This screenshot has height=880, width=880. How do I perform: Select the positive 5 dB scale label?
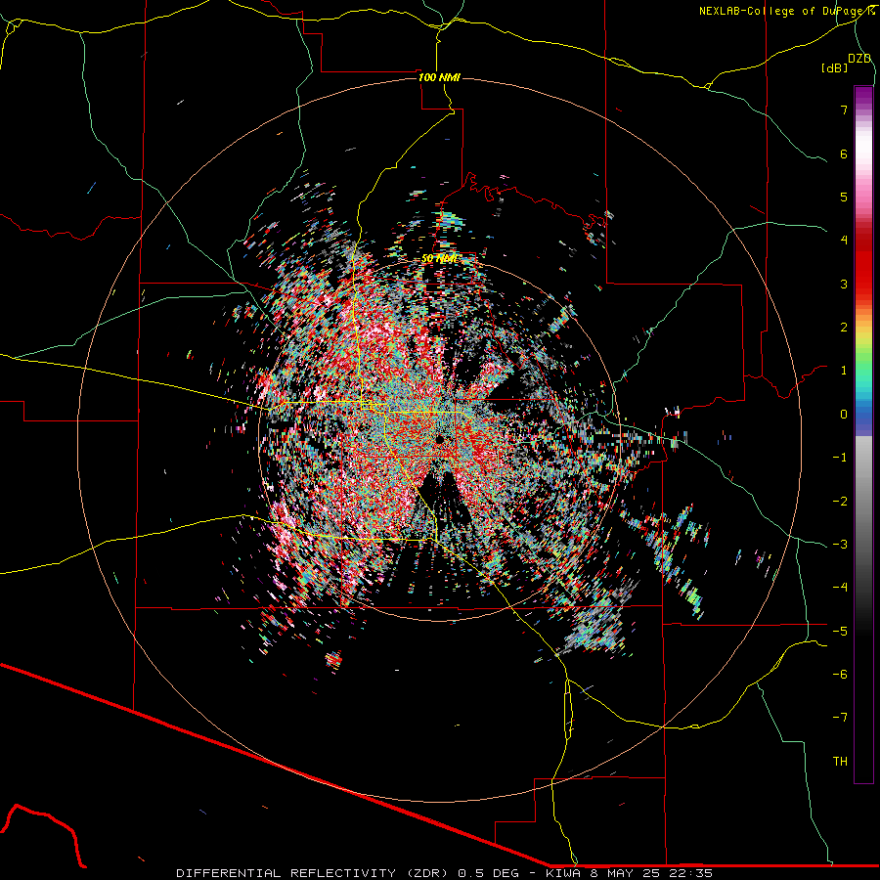844,197
